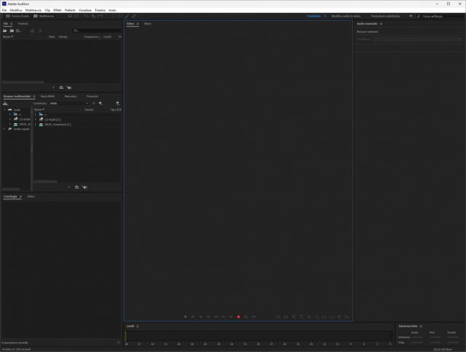Switch to Forma d'onda waveform view
The width and height of the screenshot is (466, 352).
[x=18, y=16]
